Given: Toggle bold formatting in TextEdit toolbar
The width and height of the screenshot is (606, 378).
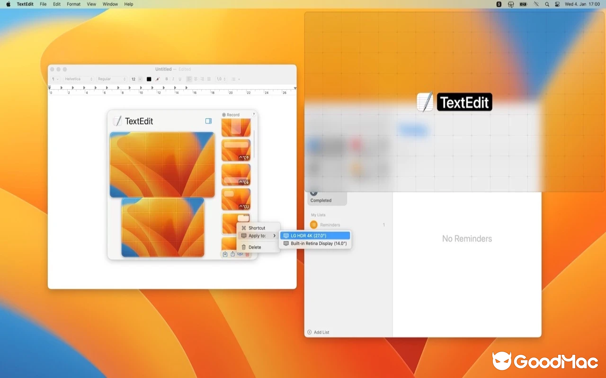Looking at the screenshot, I should click(x=166, y=79).
